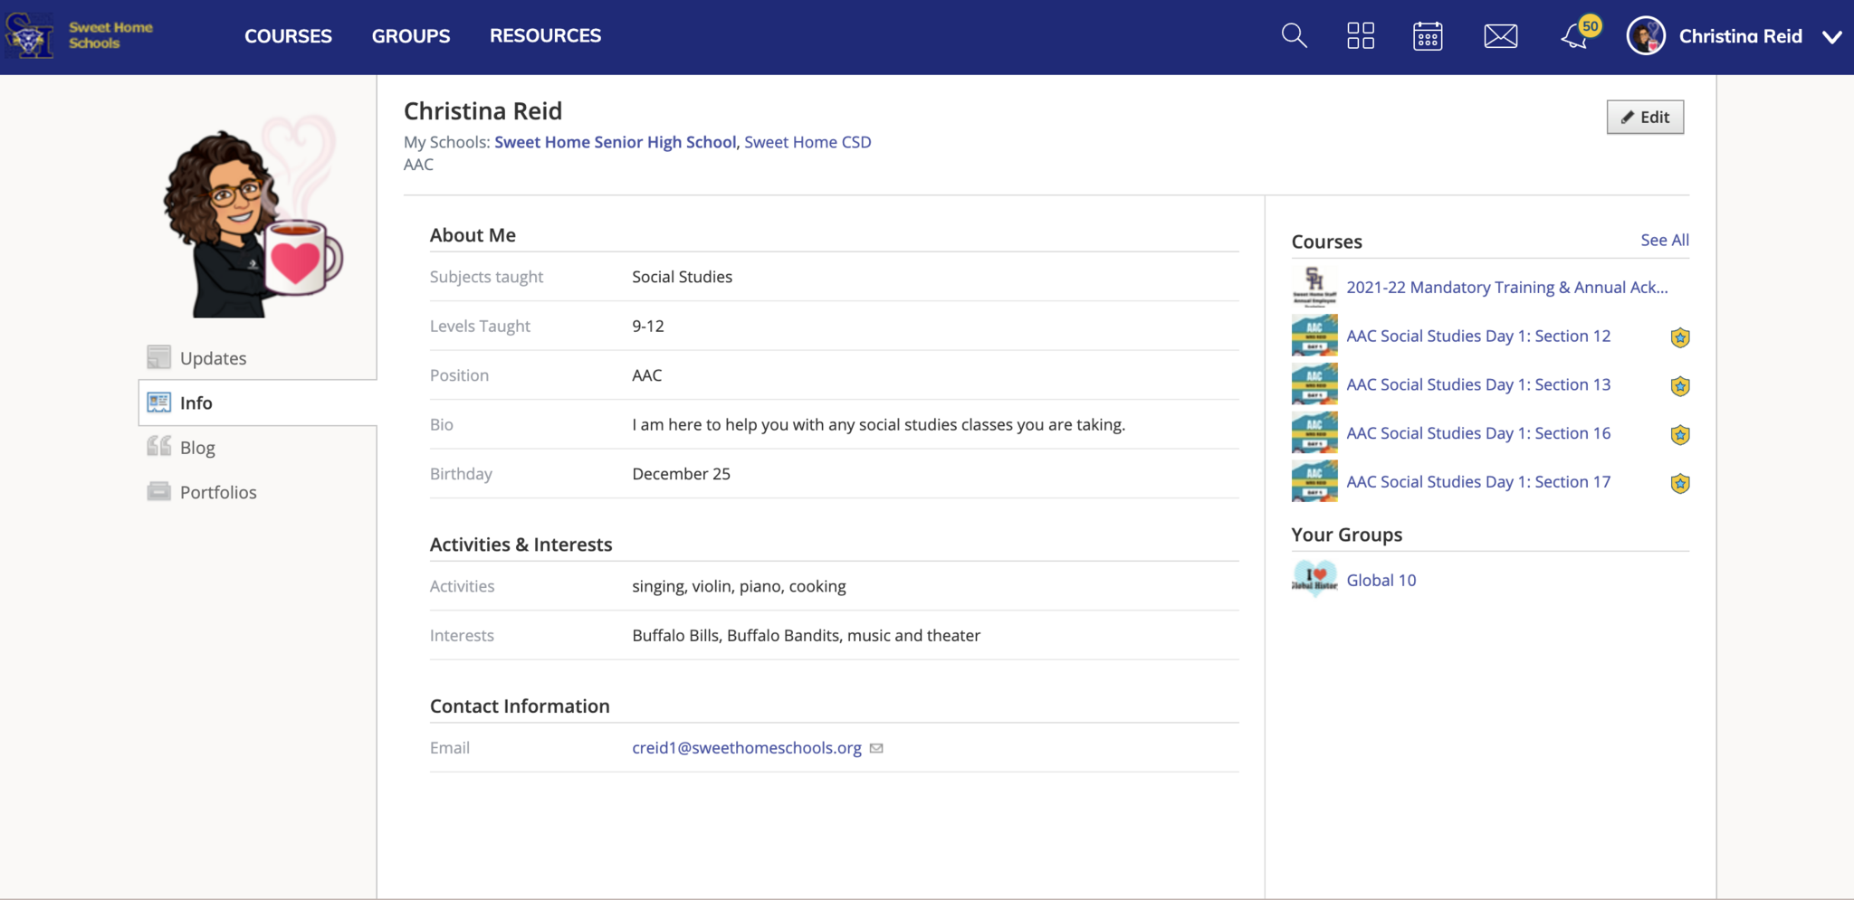View notifications bell with 50 badge

pos(1575,36)
